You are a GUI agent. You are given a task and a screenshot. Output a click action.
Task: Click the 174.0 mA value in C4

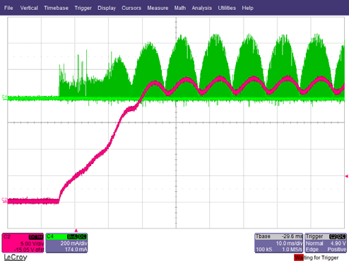coord(76,250)
